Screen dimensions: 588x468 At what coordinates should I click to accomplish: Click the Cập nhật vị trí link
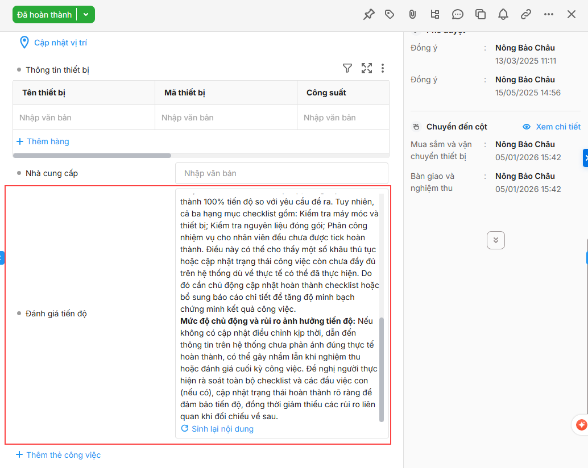(60, 43)
